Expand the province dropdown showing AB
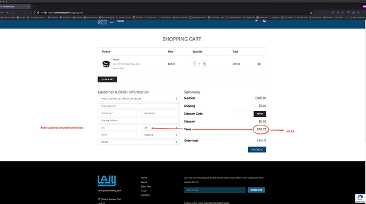 click(160, 127)
